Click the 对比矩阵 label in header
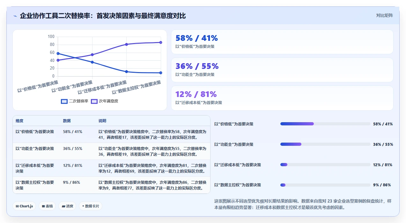 point(384,15)
